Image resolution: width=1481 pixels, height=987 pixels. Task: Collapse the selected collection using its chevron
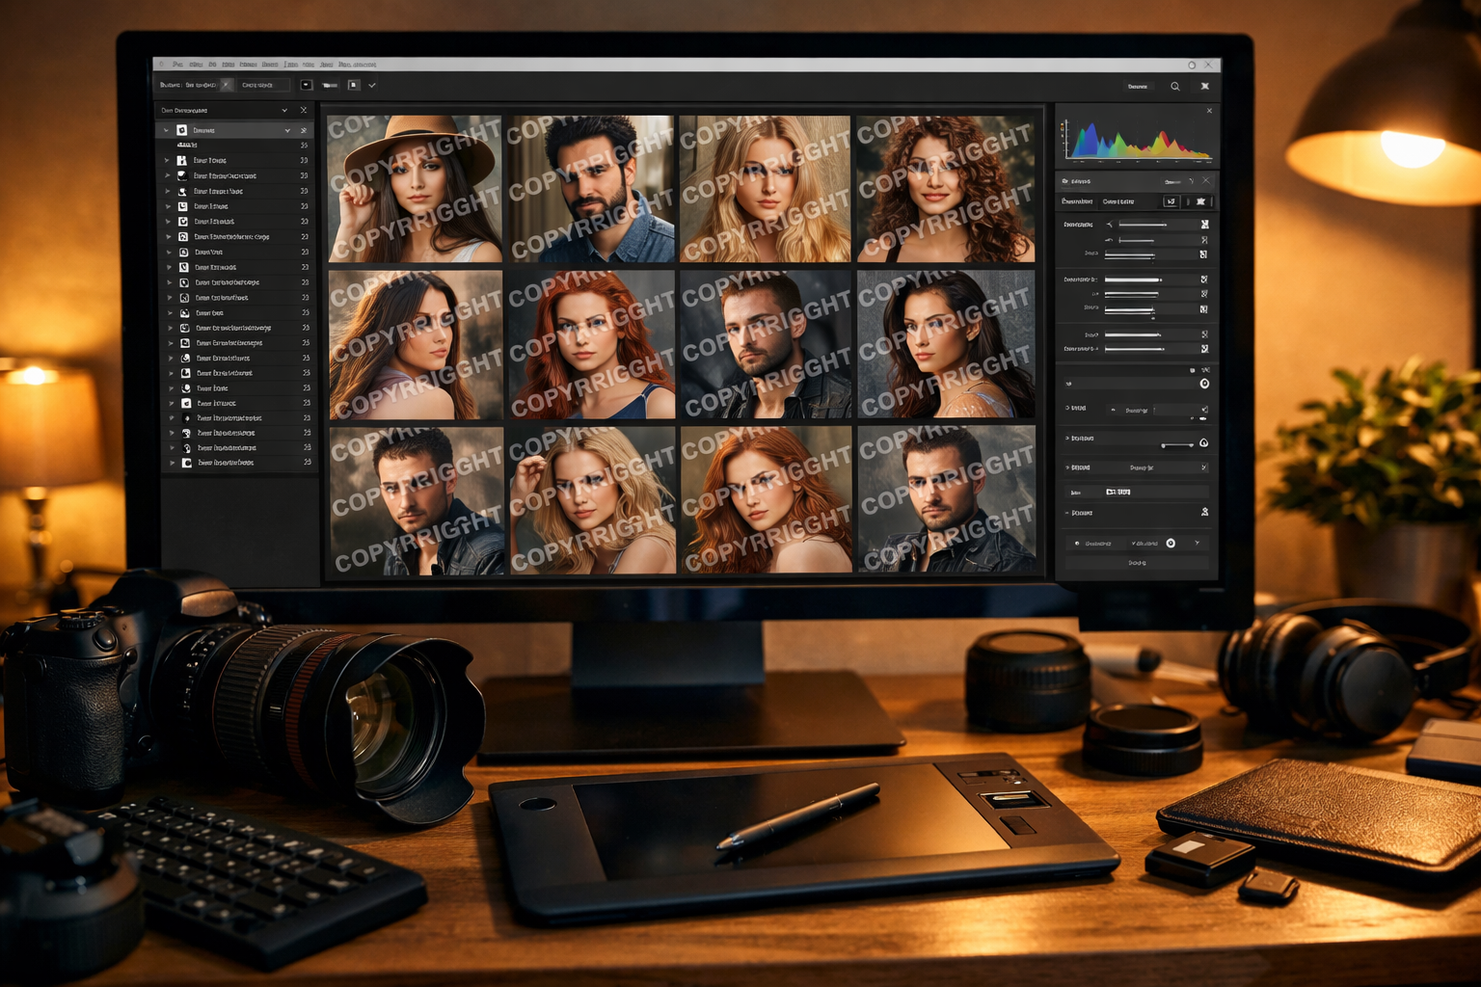pos(286,129)
